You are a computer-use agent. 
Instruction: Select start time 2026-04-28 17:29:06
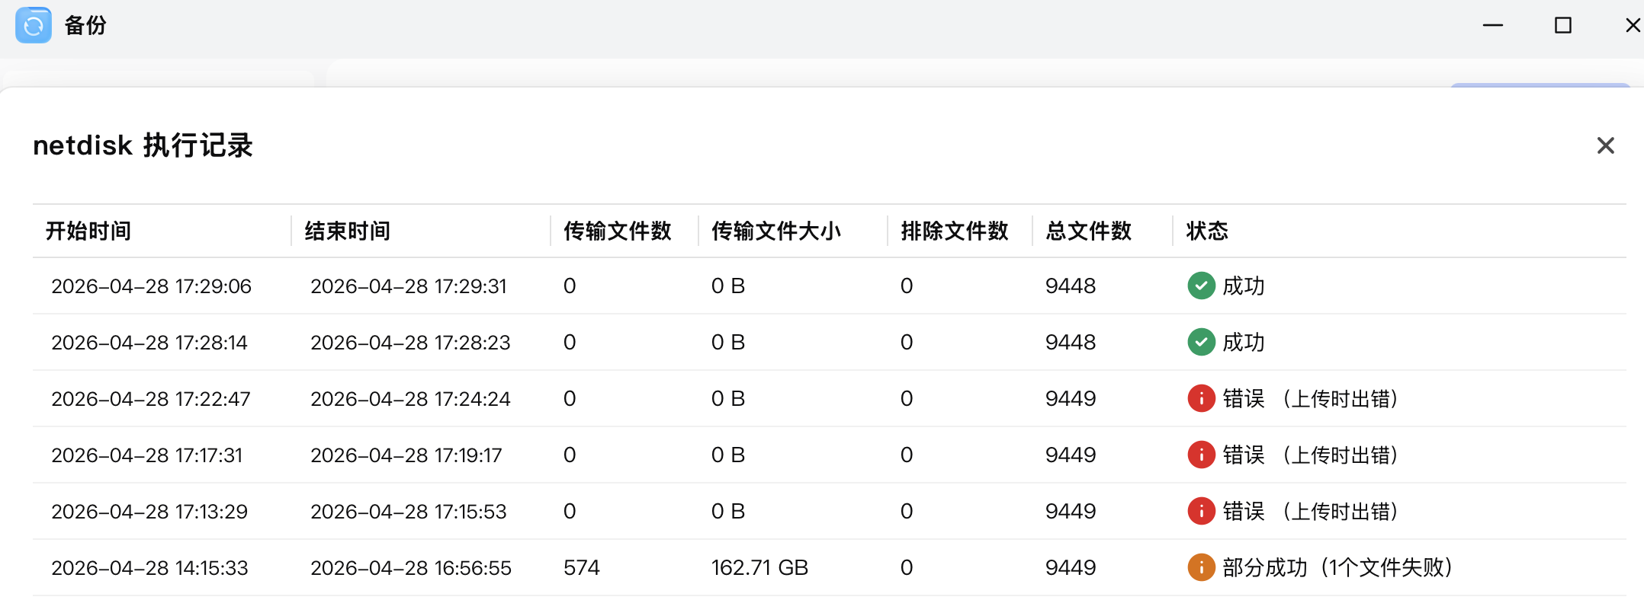coord(151,286)
